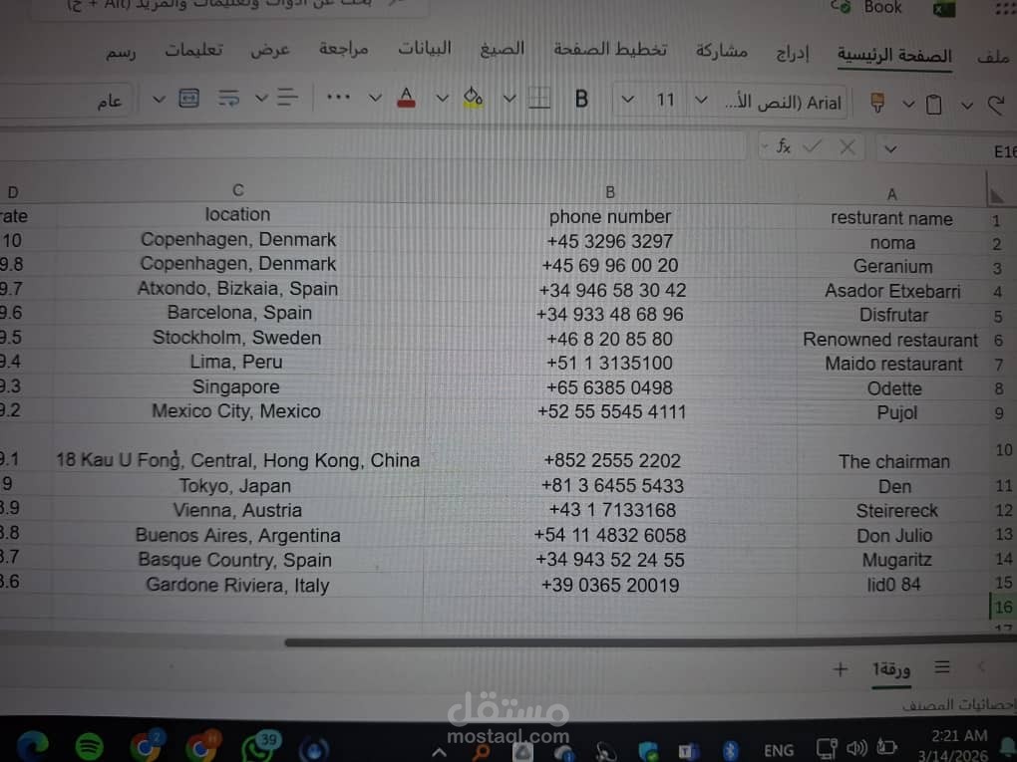
Task: Click the fill color paint bucket icon
Action: coord(473,98)
